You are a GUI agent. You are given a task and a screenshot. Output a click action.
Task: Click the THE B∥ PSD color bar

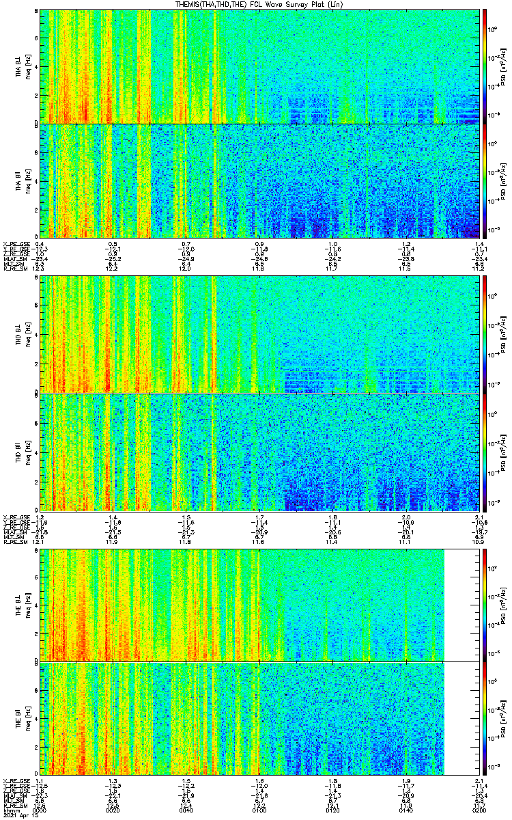(485, 718)
